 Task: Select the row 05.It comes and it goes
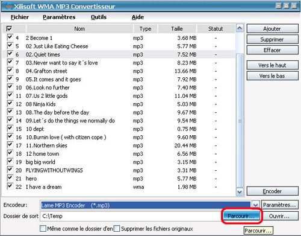pos(119,79)
